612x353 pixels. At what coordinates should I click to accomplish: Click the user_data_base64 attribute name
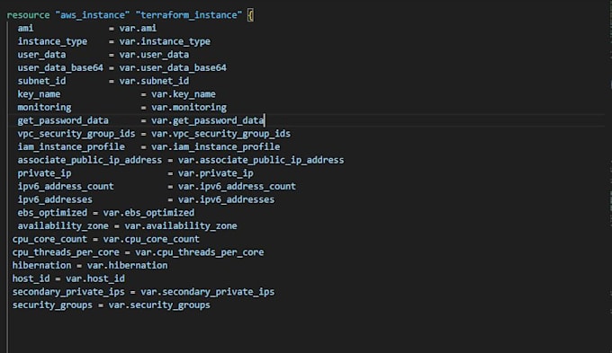(x=60, y=67)
